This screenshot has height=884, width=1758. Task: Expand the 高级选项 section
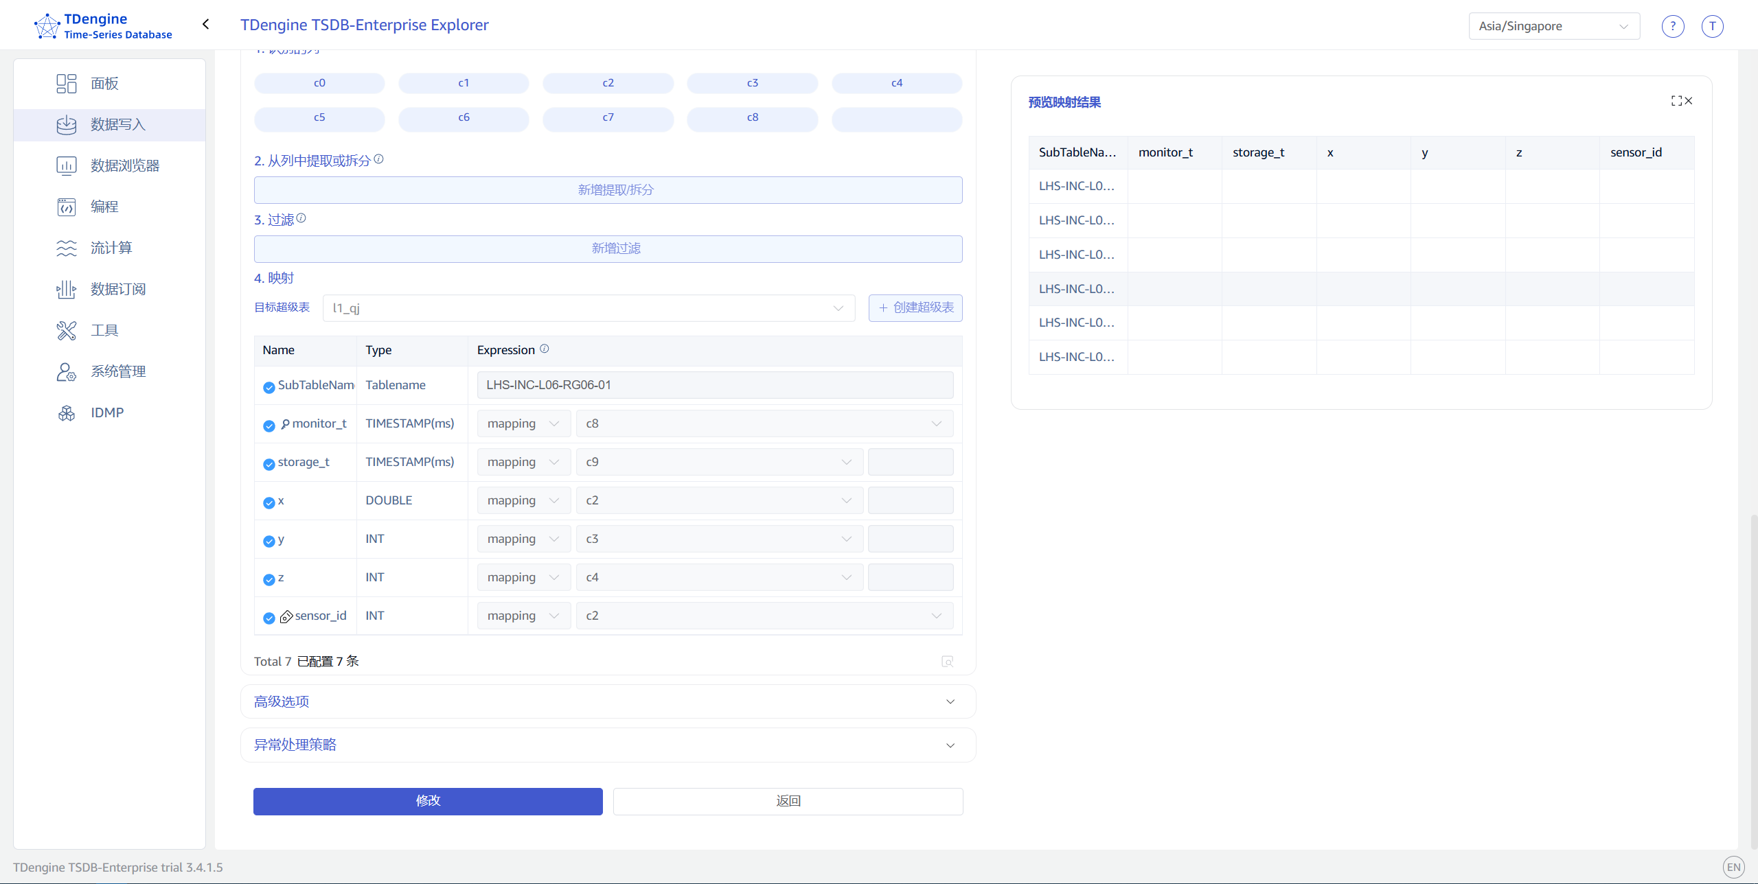coord(608,701)
